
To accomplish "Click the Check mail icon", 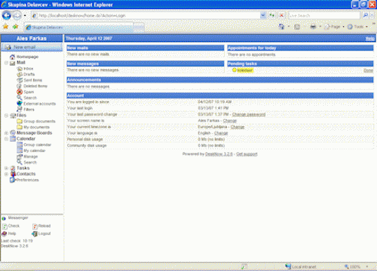I will pos(5,226).
